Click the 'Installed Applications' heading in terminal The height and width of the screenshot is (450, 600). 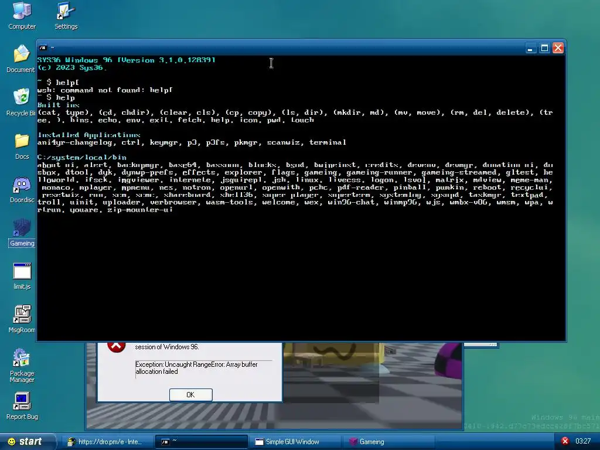(x=89, y=135)
